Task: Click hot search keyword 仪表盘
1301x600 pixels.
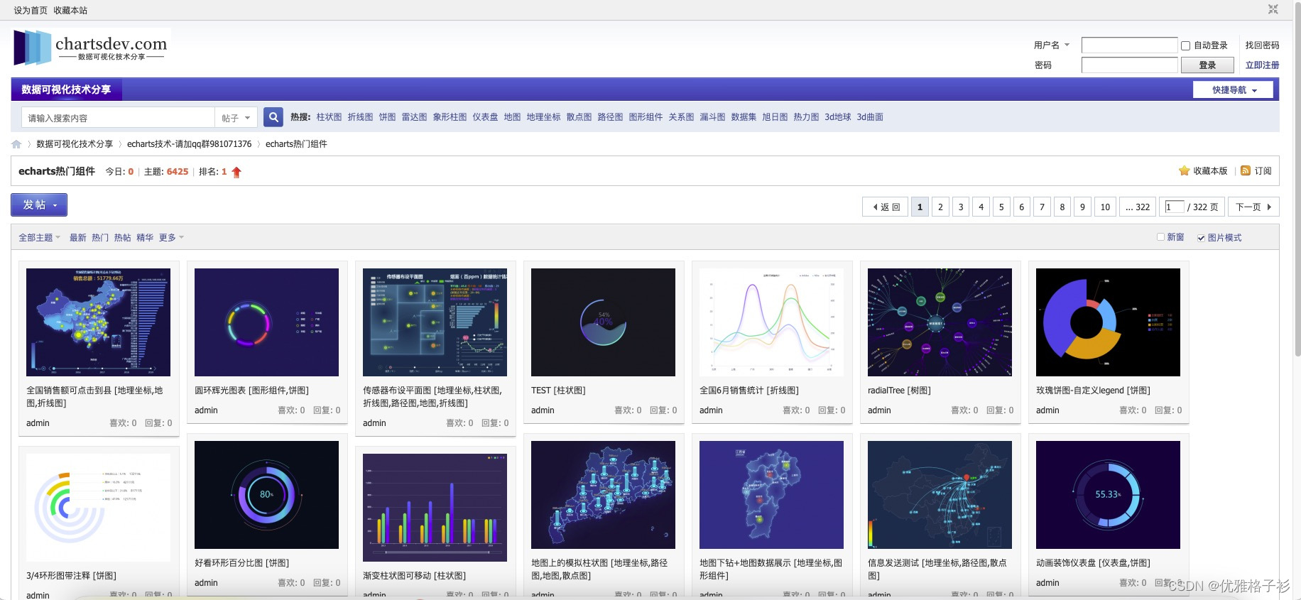Action: point(485,117)
